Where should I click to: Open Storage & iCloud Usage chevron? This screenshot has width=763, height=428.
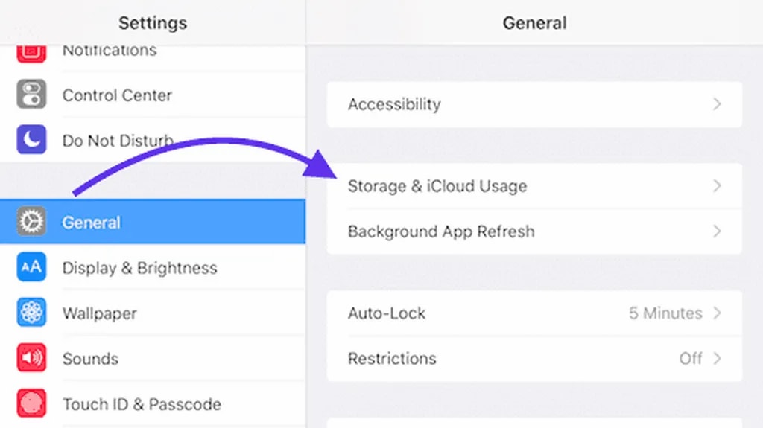(717, 186)
